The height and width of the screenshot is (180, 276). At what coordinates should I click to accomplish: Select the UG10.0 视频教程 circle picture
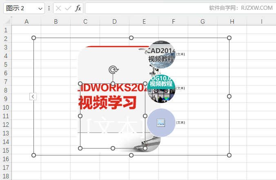tap(161, 89)
